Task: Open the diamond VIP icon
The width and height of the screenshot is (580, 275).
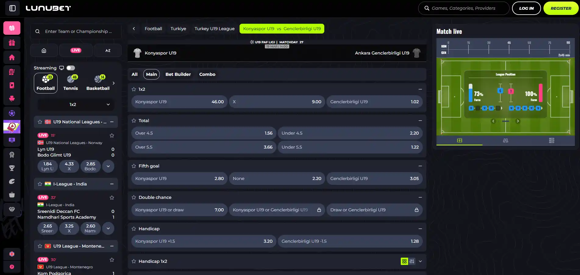Action: [x=12, y=210]
